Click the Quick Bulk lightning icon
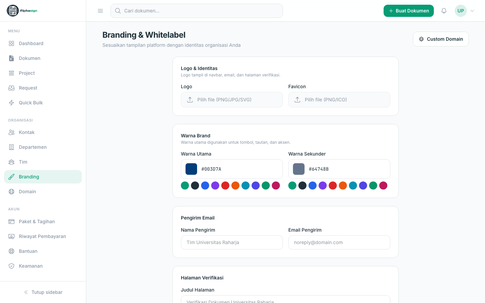Viewport: 485px width, 303px height. click(x=11, y=103)
